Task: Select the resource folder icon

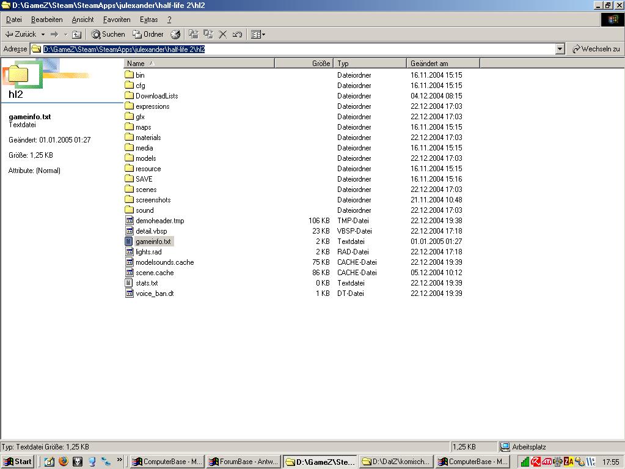Action: point(129,168)
